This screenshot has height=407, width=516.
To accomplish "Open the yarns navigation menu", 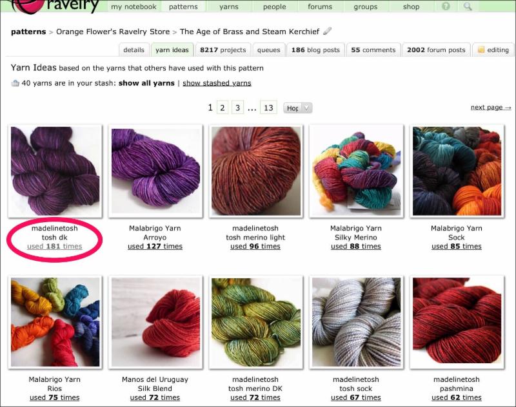I will point(229,6).
